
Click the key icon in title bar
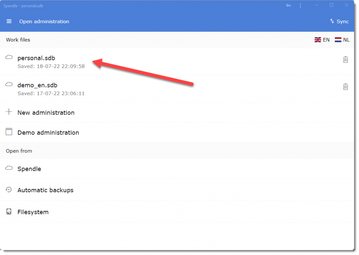(288, 6)
